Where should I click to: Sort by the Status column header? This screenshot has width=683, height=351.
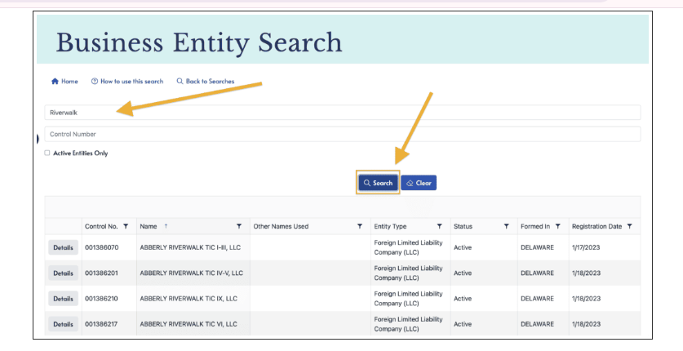pos(463,226)
